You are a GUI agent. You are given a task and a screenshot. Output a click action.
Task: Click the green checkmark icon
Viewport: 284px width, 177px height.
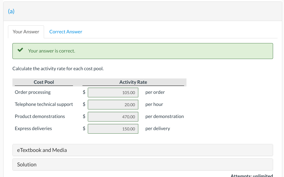point(20,50)
